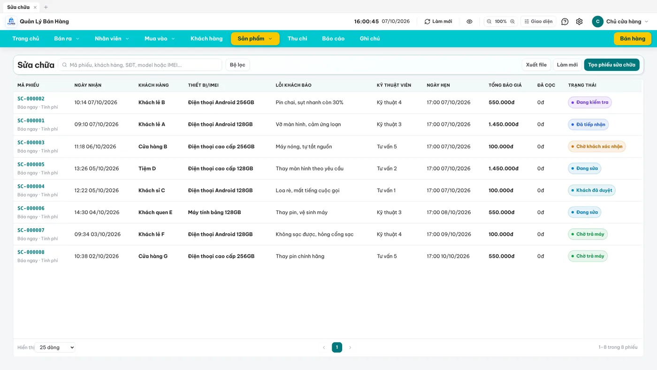Open the help question mark icon
Screen dimensions: 657x370
click(x=565, y=22)
